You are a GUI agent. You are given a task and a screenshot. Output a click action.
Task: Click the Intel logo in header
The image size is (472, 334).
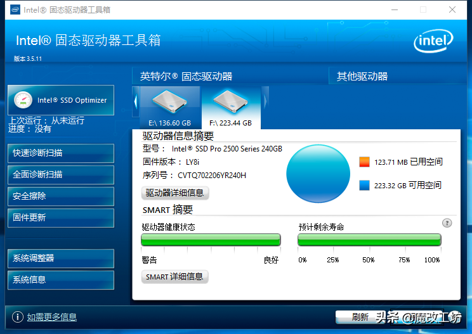433,41
